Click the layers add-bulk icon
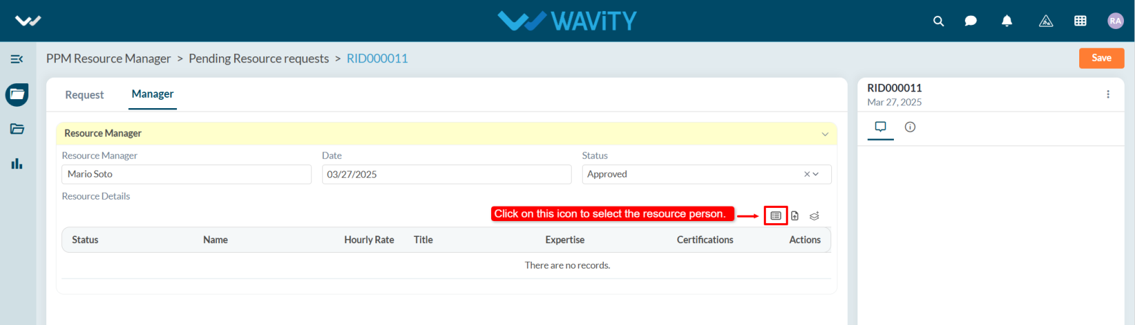Image resolution: width=1135 pixels, height=325 pixels. pyautogui.click(x=814, y=216)
